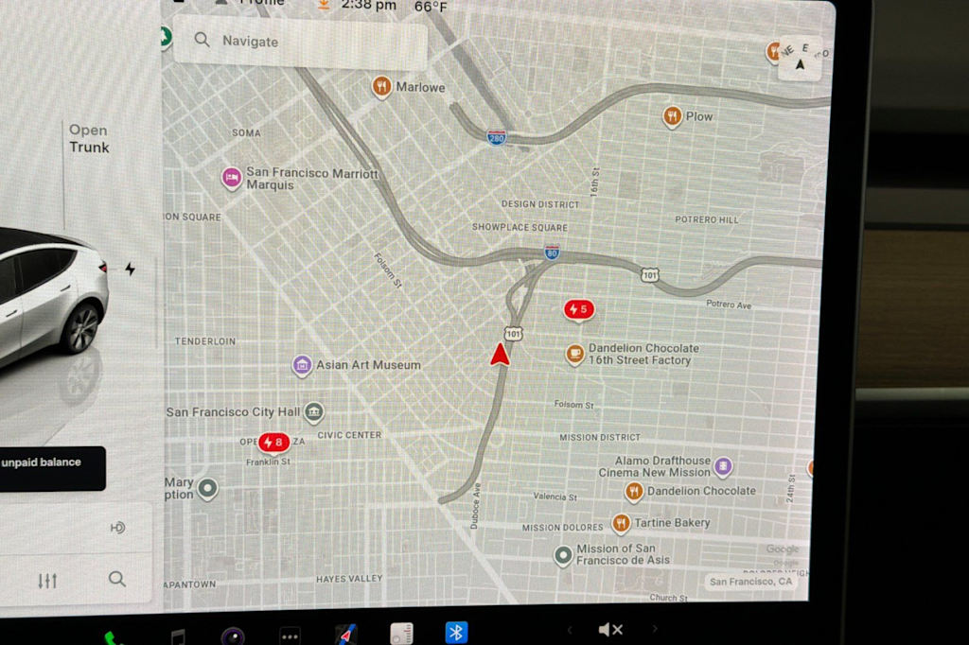Select the Supercharger pin with 5 stalls
This screenshot has height=645, width=969.
(x=579, y=309)
